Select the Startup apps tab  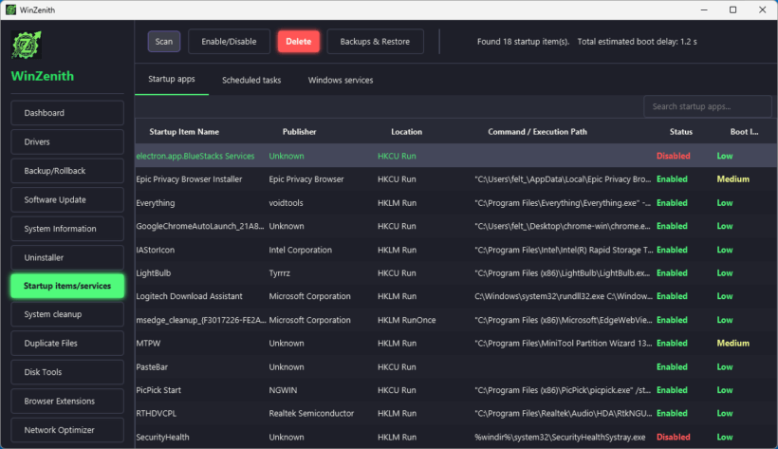click(x=172, y=79)
